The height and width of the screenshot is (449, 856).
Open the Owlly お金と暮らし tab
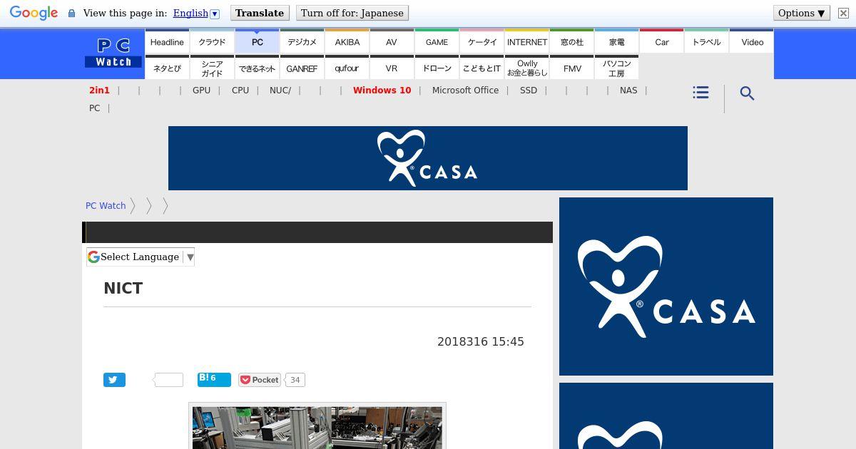(527, 68)
